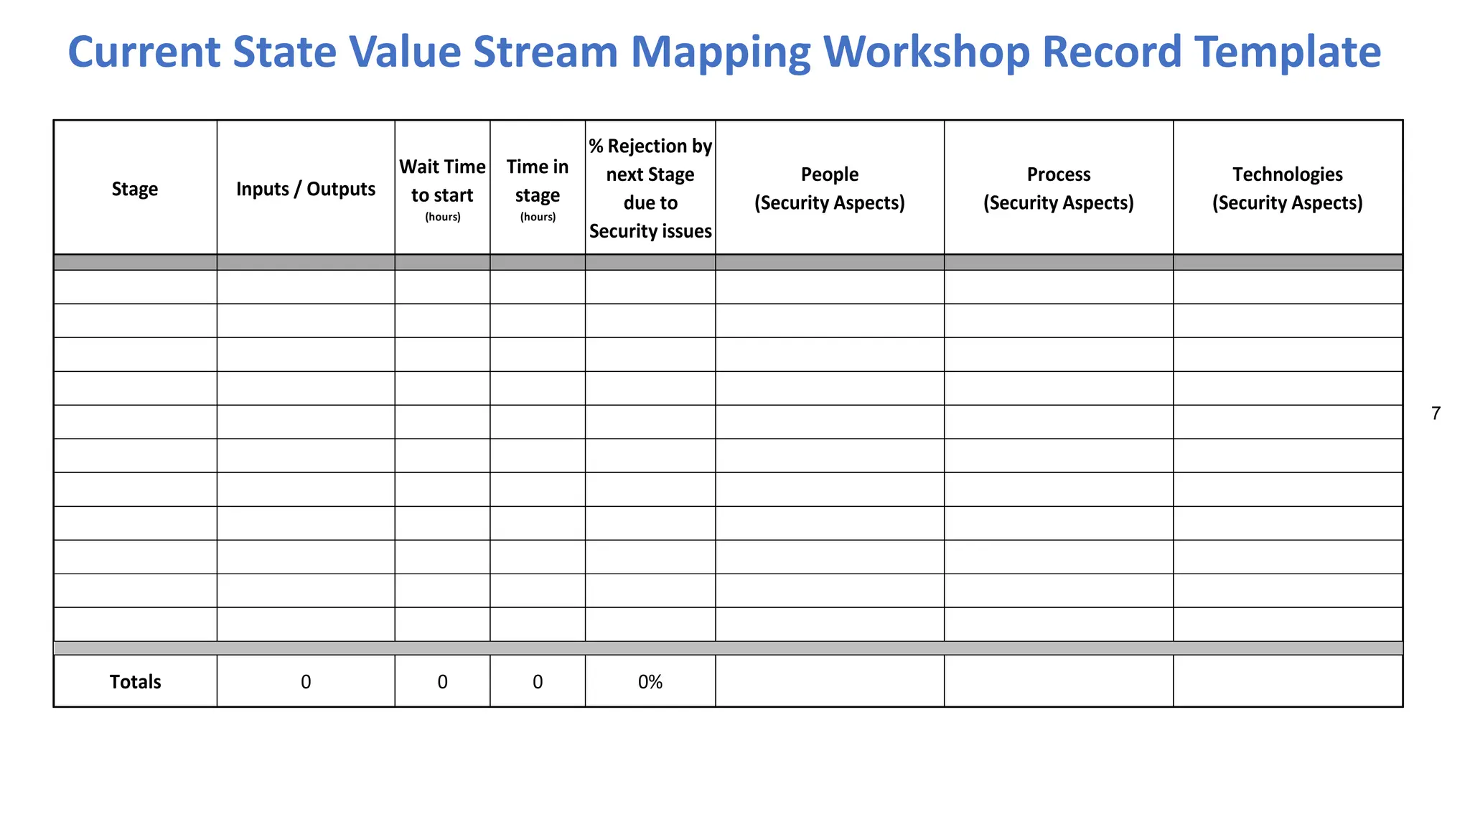Select the Wait Time total value 0
The width and height of the screenshot is (1470, 827).
coord(442,681)
